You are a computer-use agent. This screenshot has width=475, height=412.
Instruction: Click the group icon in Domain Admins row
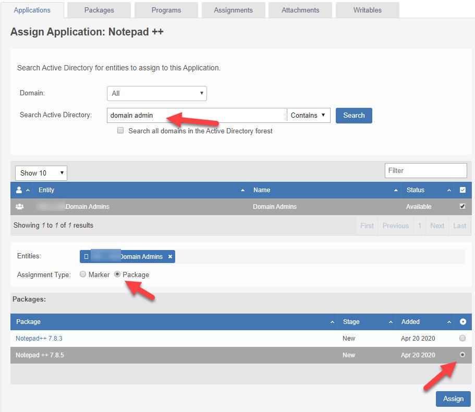(20, 207)
